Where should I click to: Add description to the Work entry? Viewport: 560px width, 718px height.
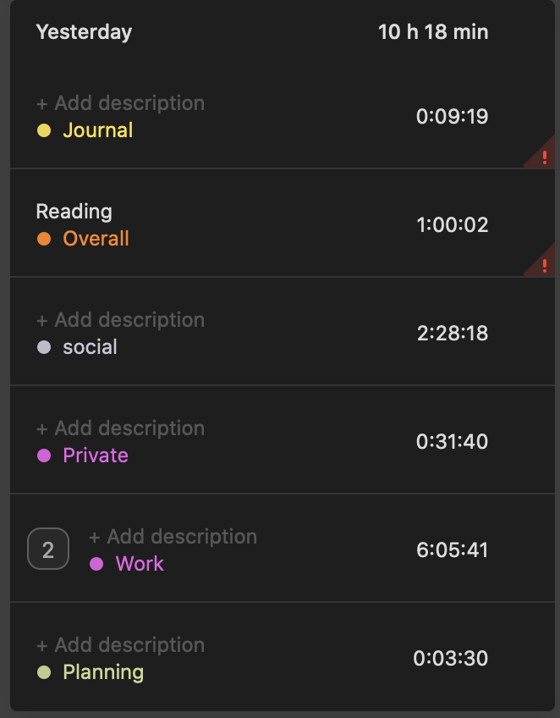tap(173, 537)
